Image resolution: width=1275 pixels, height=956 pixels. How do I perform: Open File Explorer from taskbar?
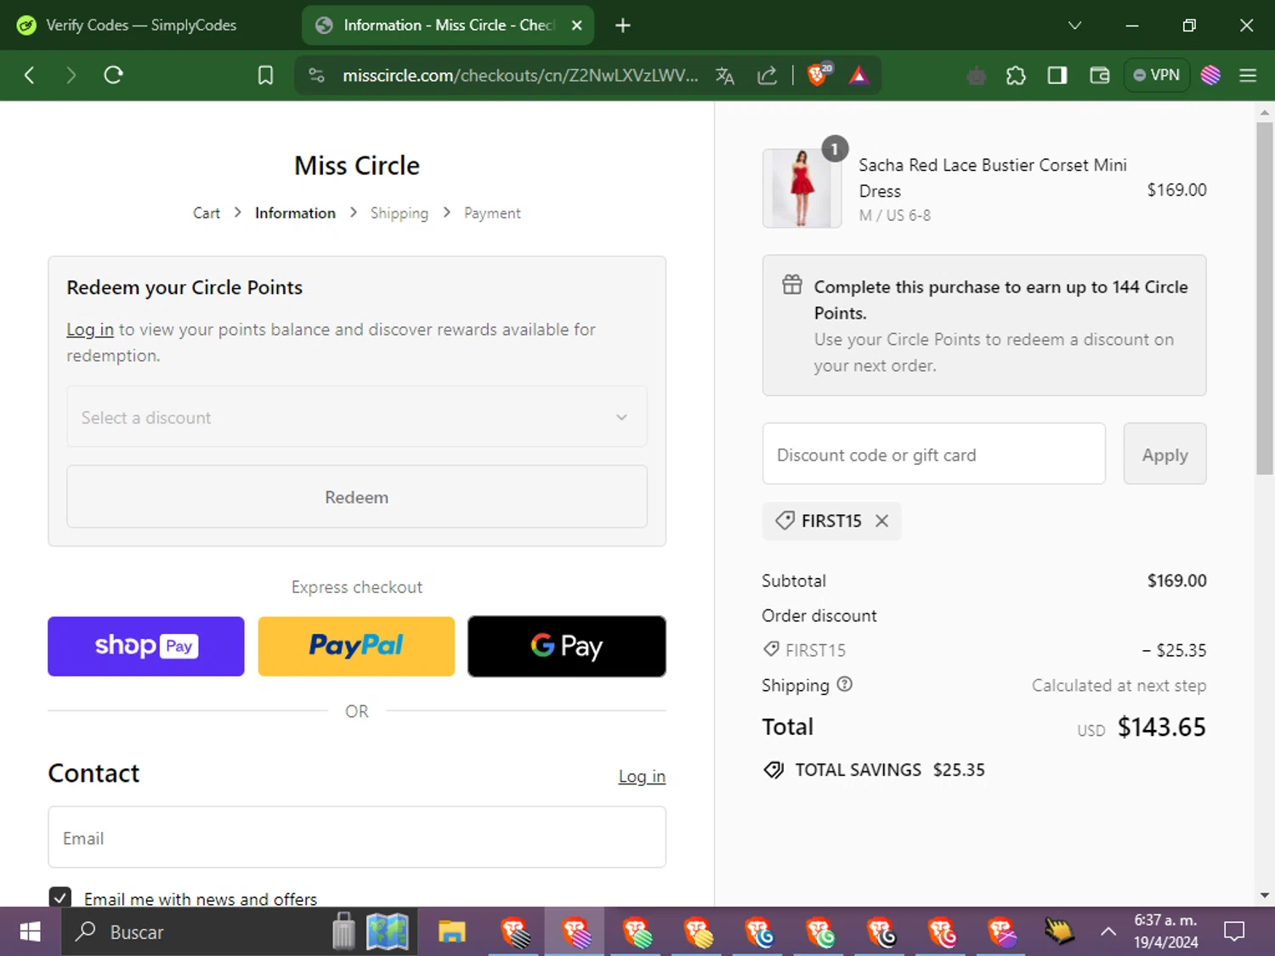pyautogui.click(x=451, y=932)
